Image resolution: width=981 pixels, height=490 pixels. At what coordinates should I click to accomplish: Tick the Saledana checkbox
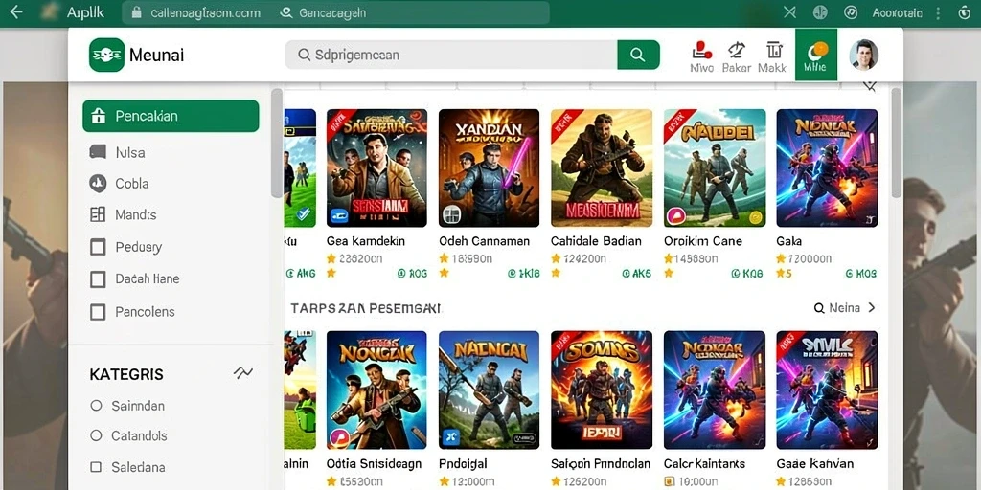(x=96, y=467)
